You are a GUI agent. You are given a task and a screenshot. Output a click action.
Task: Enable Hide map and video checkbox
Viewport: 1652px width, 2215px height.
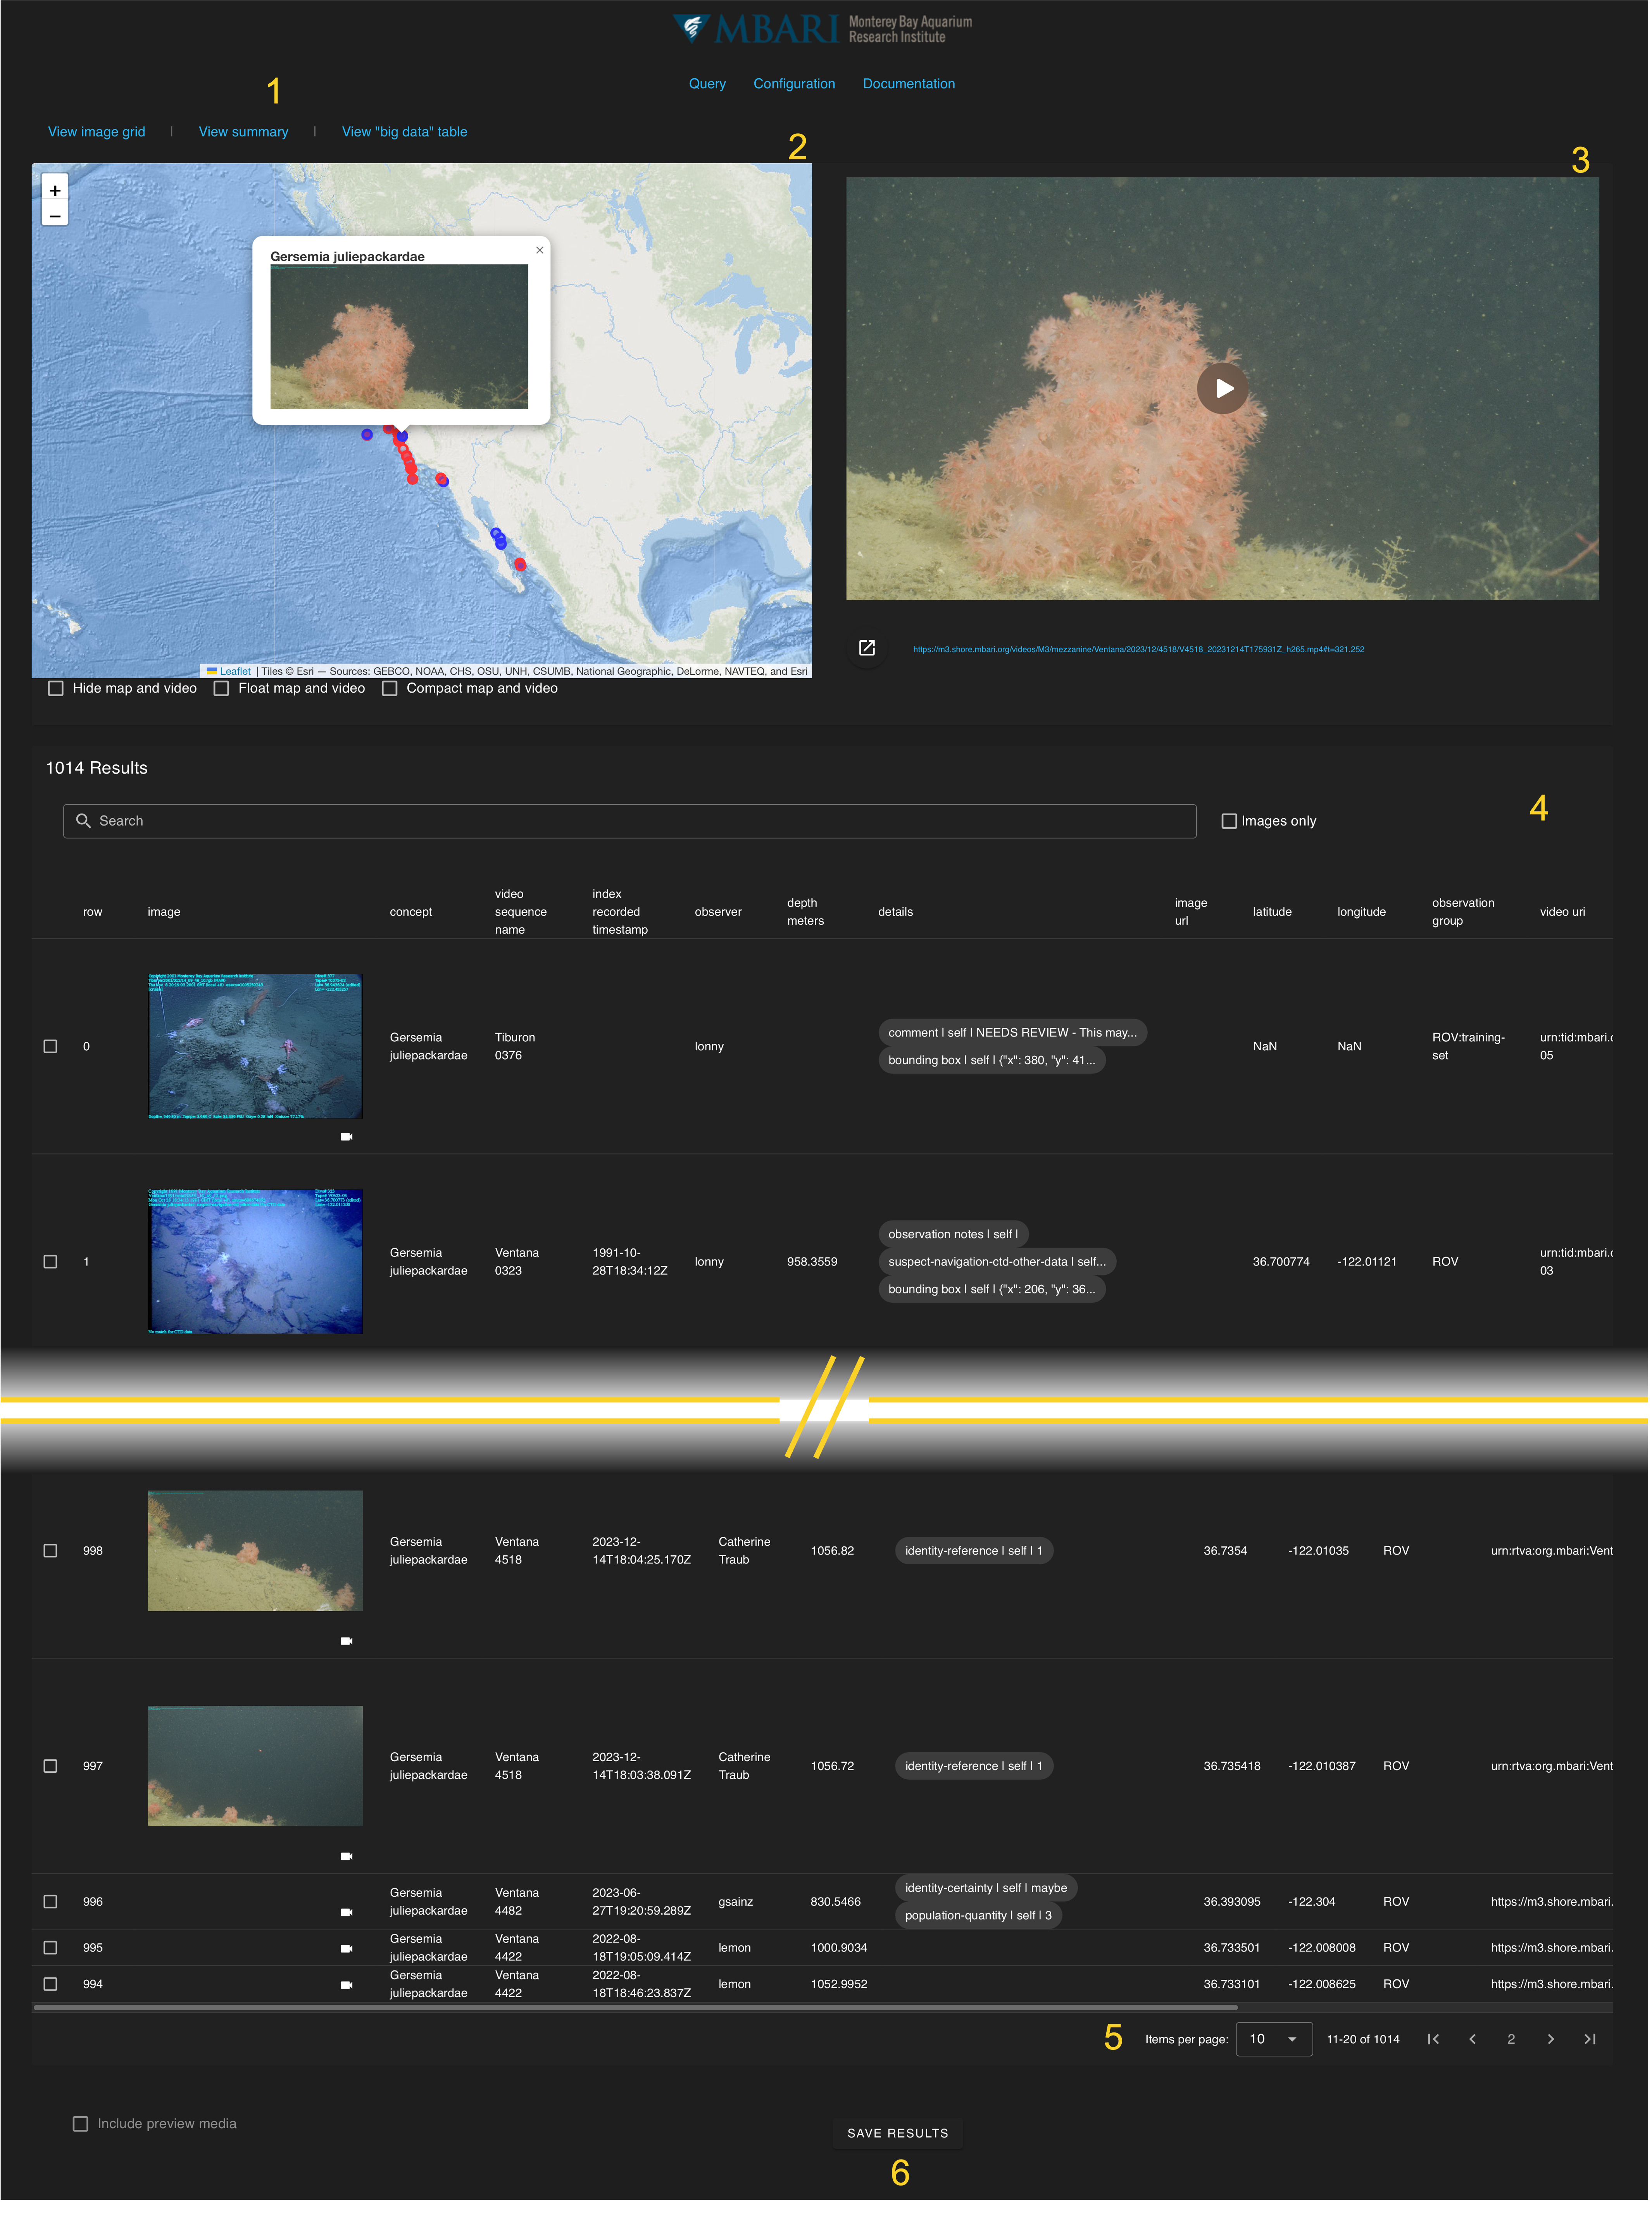tap(56, 688)
